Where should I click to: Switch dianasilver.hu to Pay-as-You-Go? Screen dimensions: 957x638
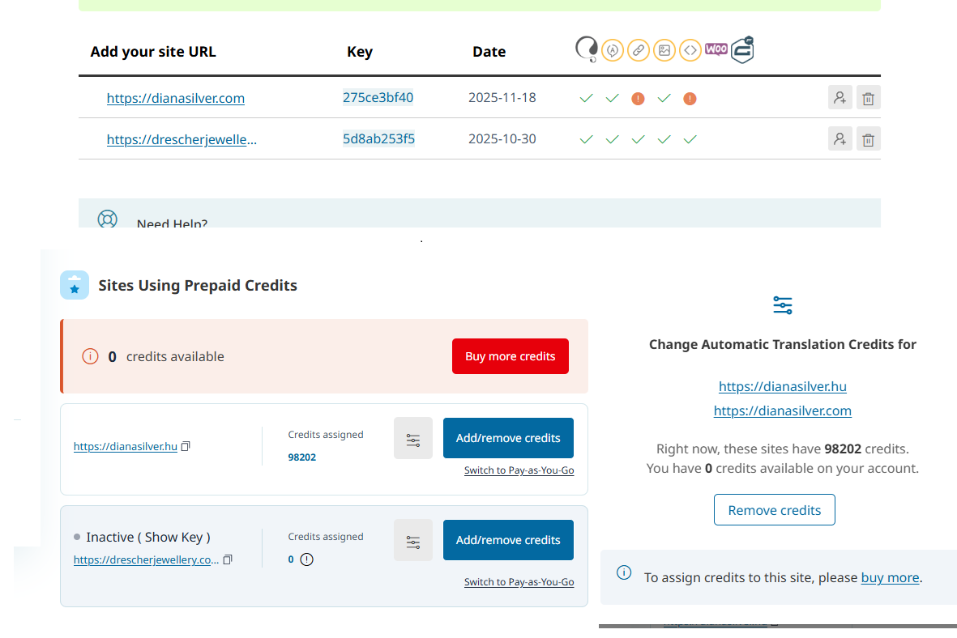[x=519, y=470]
